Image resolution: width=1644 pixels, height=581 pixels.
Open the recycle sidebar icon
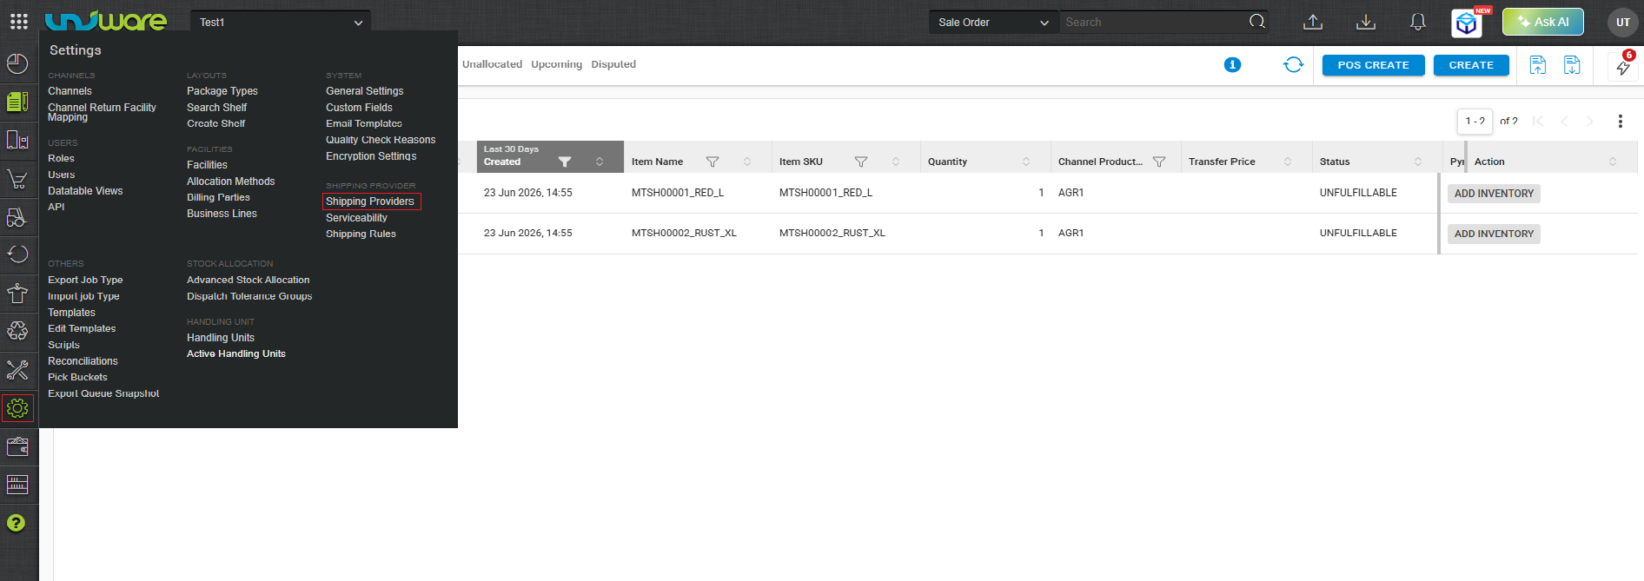click(17, 330)
